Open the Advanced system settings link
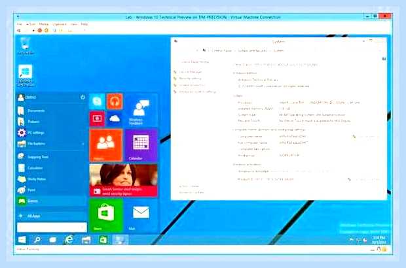The width and height of the screenshot is (406, 268). (x=197, y=92)
